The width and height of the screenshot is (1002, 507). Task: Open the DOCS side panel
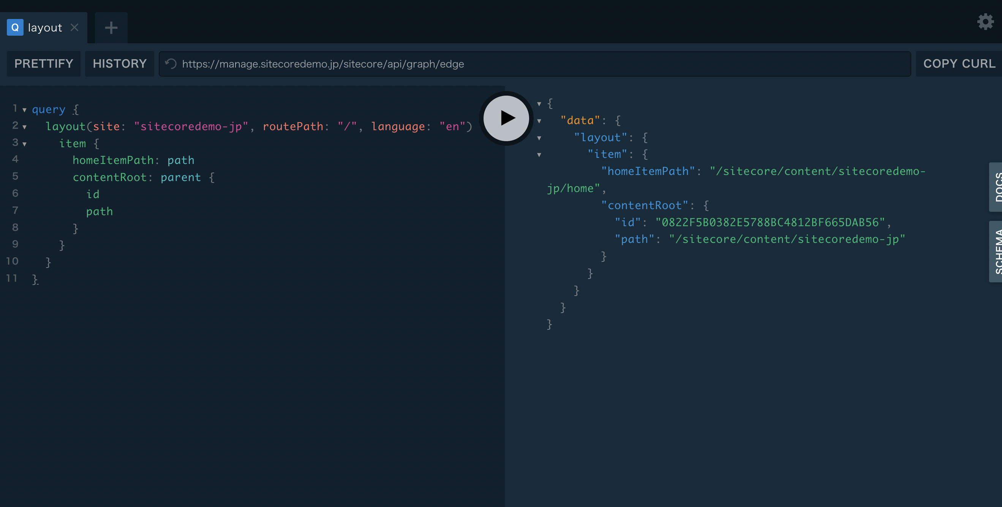click(996, 187)
